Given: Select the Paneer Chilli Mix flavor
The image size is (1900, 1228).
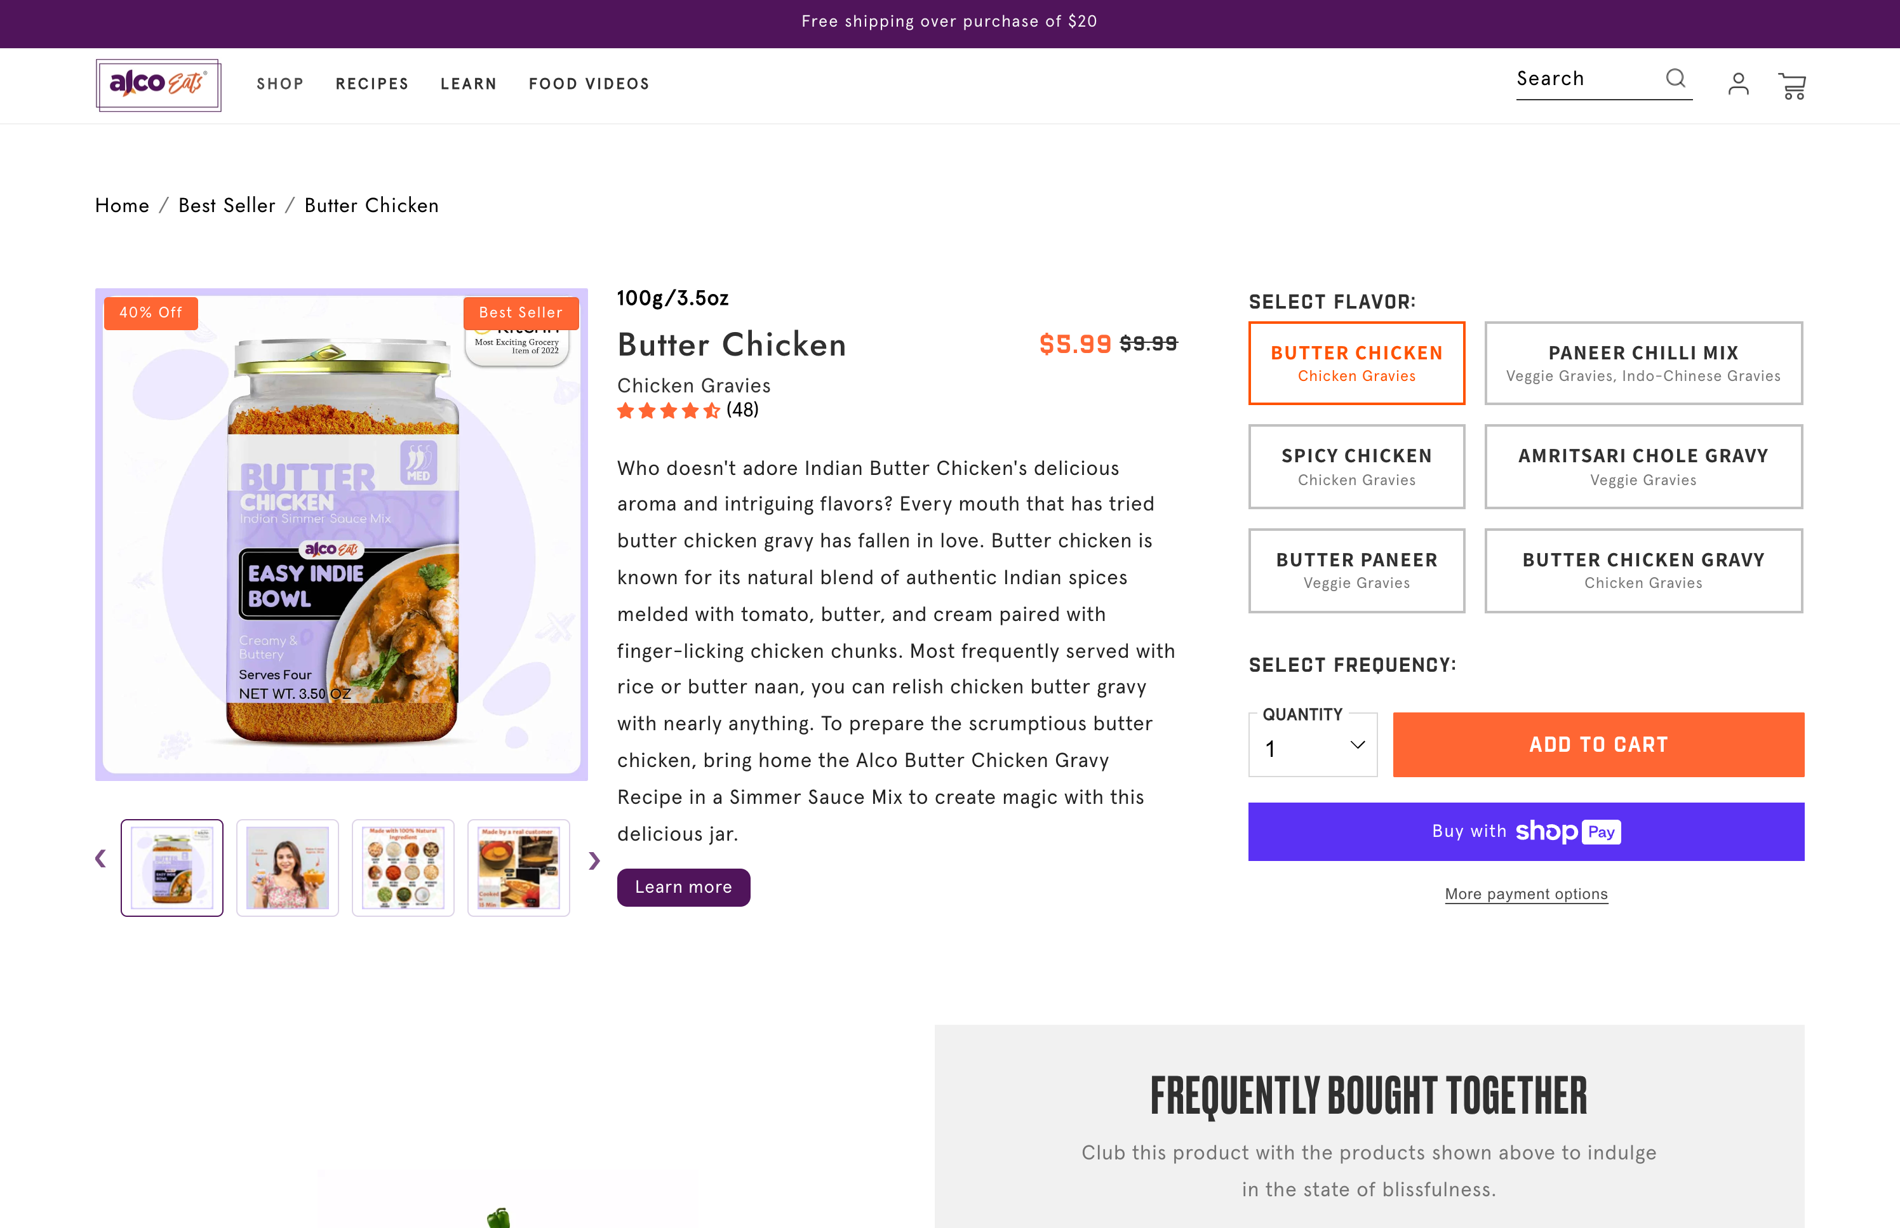Looking at the screenshot, I should click(x=1642, y=363).
